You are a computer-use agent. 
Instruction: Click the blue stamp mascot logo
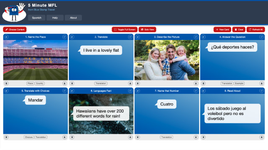click(14, 12)
